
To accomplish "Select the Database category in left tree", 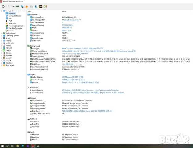I will point(9,63).
